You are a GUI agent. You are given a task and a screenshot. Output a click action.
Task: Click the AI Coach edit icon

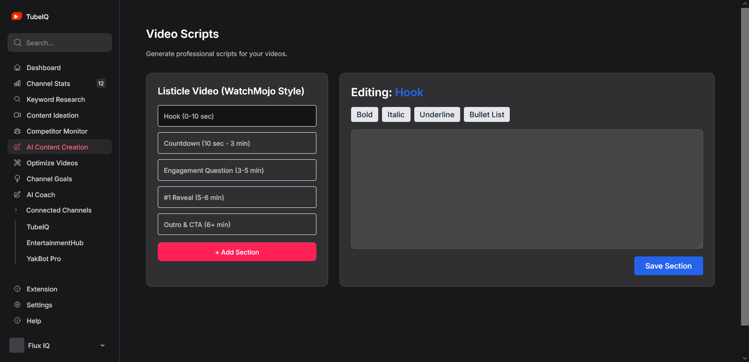(17, 195)
